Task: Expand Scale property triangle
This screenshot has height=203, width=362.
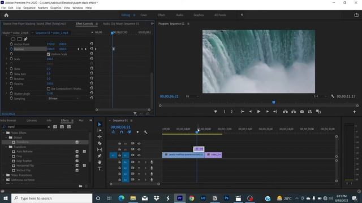Action: (6, 59)
